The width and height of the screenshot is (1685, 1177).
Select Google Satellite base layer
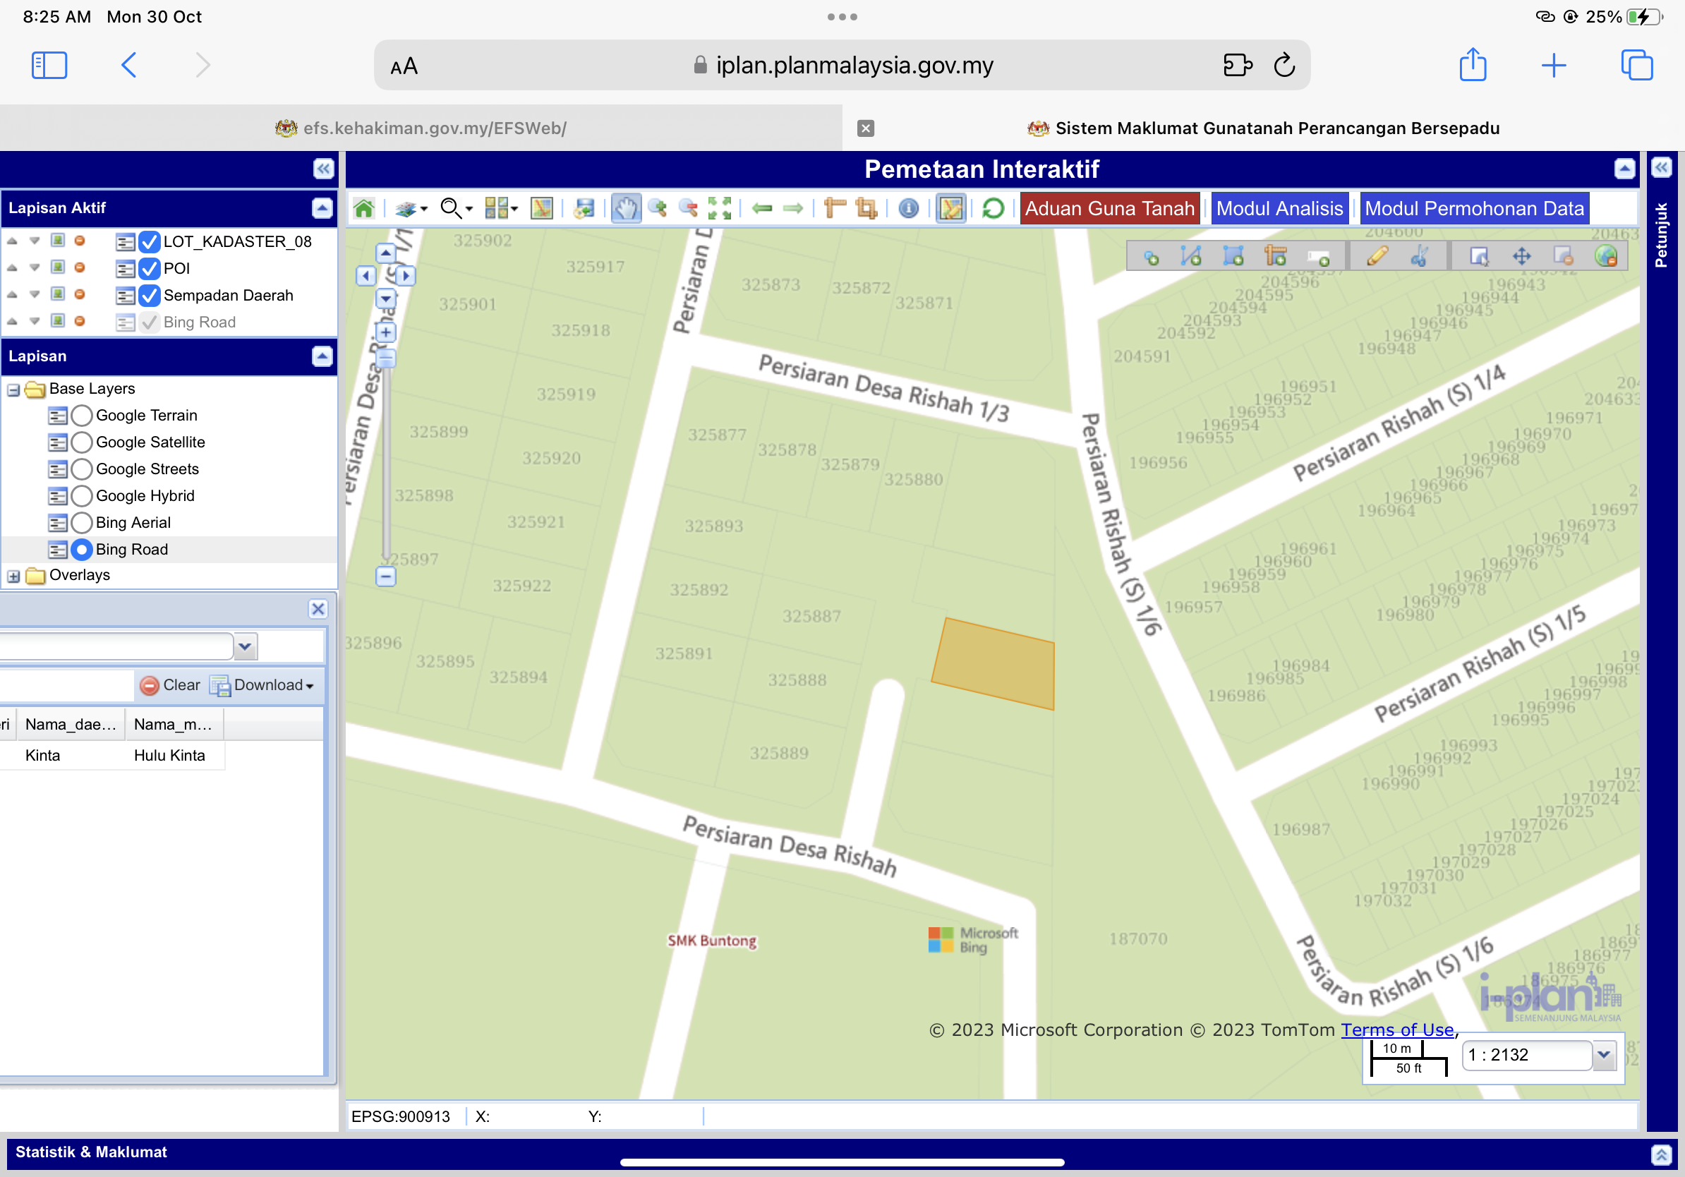82,442
